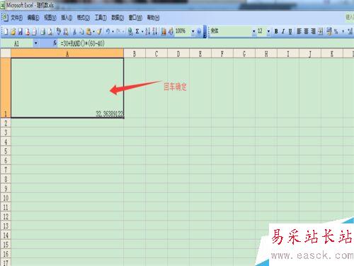Open the Research pane icon

(x=66, y=31)
